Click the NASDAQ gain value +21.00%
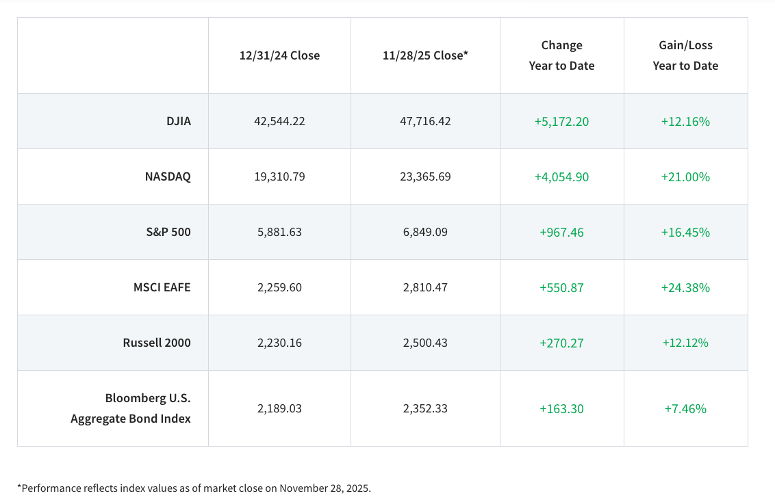 (685, 176)
